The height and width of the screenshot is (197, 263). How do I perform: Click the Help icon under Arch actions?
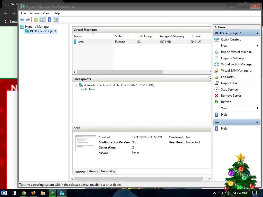click(x=217, y=129)
